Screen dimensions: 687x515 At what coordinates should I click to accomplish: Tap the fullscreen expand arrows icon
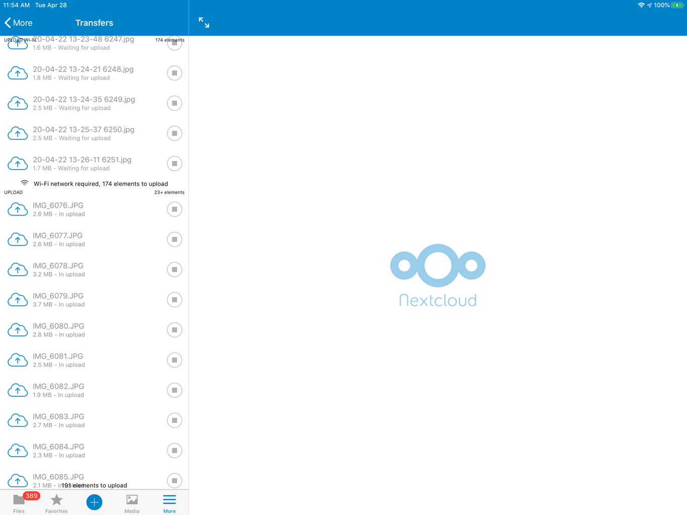[204, 23]
